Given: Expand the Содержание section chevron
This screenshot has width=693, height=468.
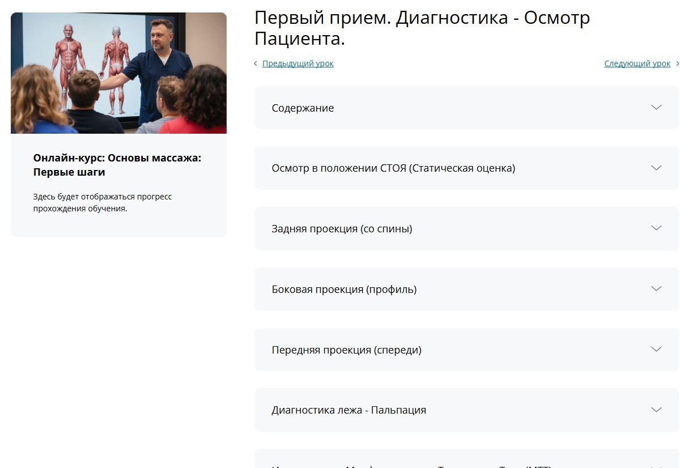Looking at the screenshot, I should (656, 107).
